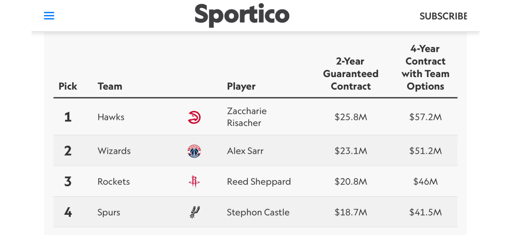
Task: Select the Rockets team name cell
Action: 113,182
